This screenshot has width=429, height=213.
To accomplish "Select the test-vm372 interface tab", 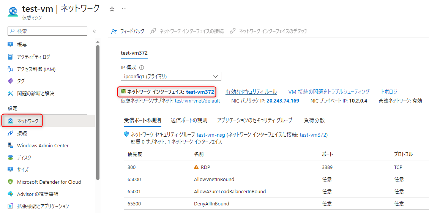I will pos(134,53).
